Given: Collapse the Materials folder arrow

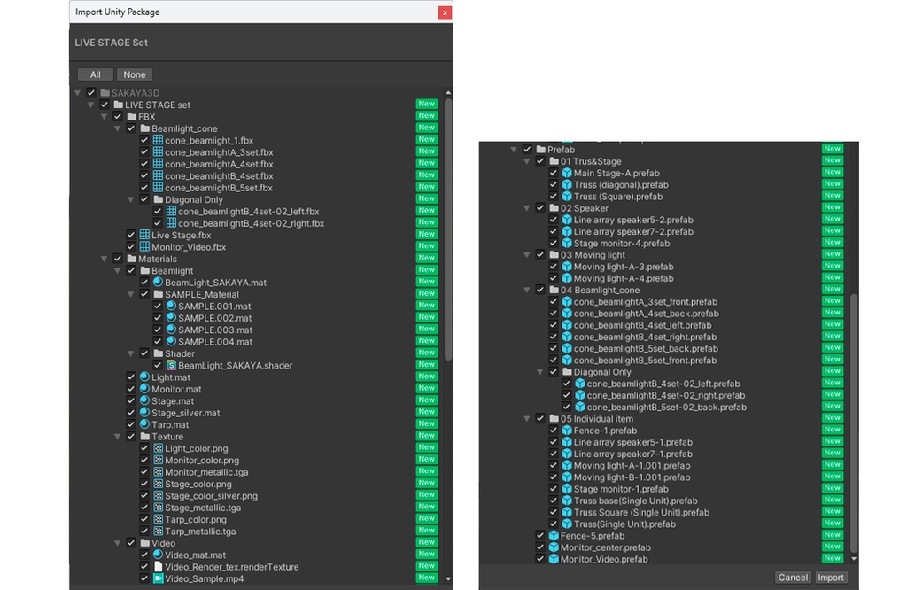Looking at the screenshot, I should pos(105,259).
